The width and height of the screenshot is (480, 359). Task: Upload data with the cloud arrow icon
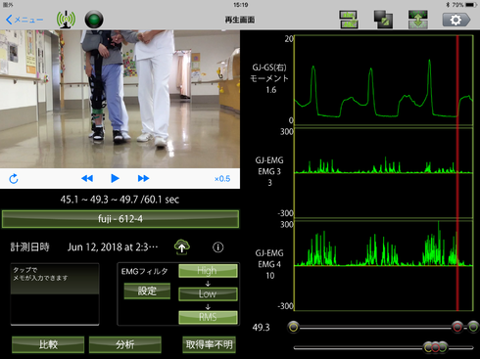pos(182,247)
